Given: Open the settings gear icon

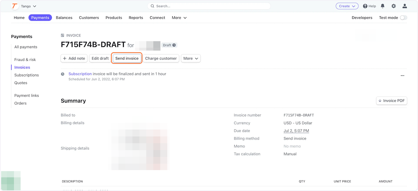Looking at the screenshot, I should [x=394, y=6].
